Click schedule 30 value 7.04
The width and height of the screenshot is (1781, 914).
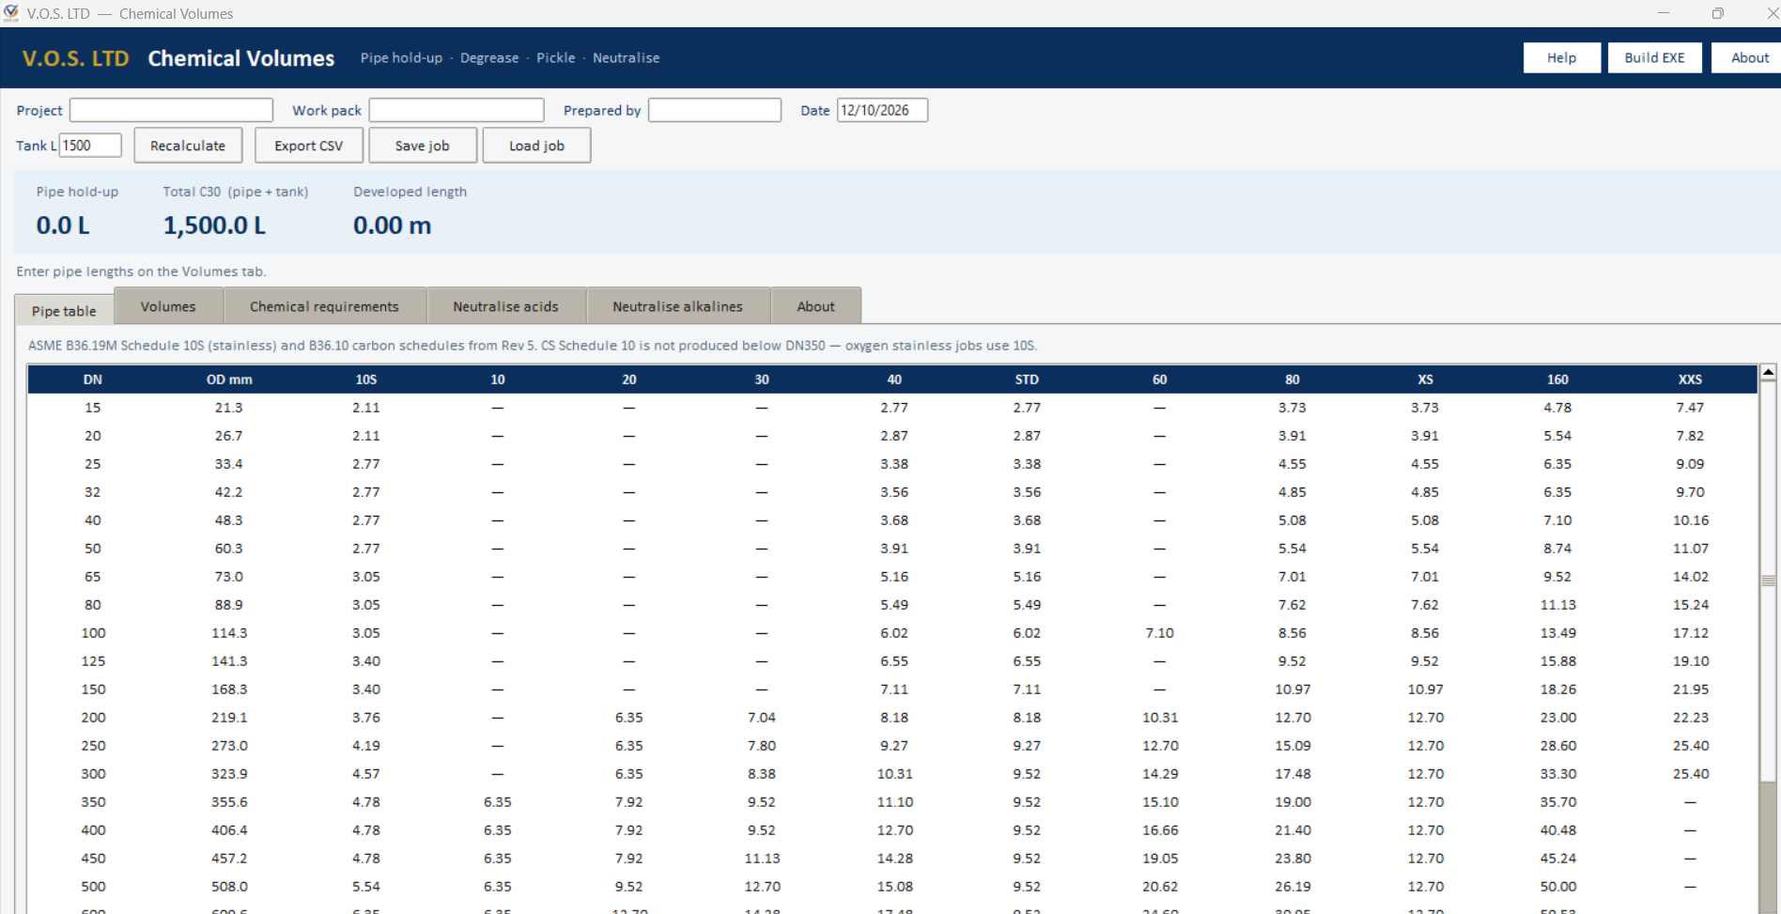point(762,718)
